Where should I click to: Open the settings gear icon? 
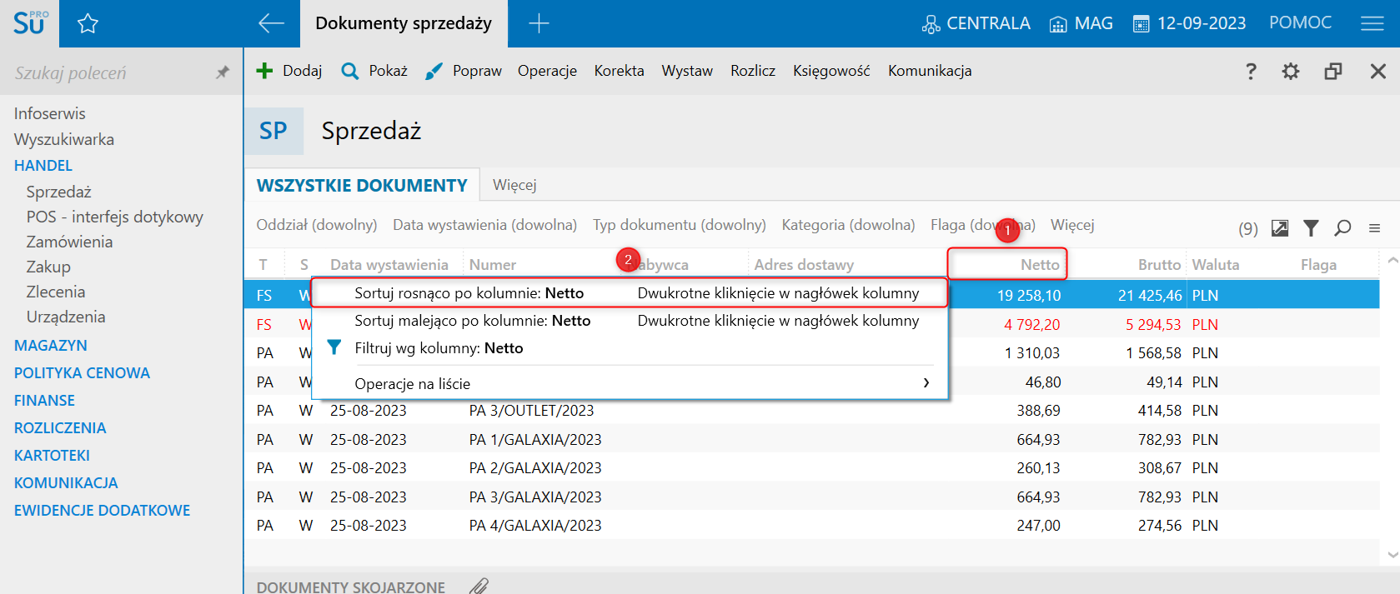coord(1291,71)
